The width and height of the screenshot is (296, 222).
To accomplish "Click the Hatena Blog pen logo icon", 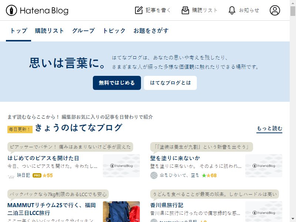I will pyautogui.click(x=11, y=10).
